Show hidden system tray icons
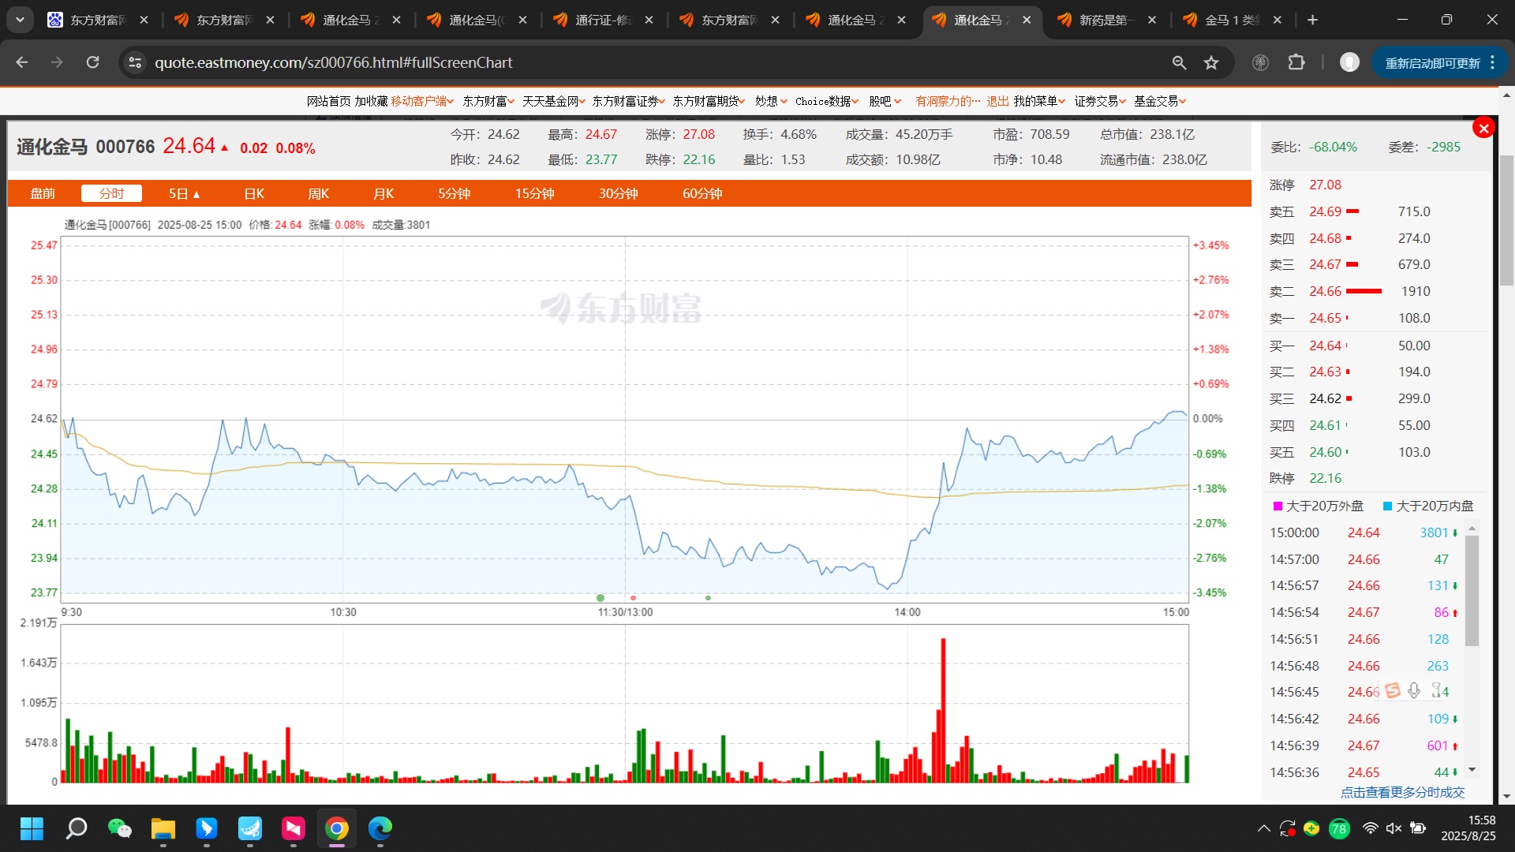 (x=1264, y=828)
